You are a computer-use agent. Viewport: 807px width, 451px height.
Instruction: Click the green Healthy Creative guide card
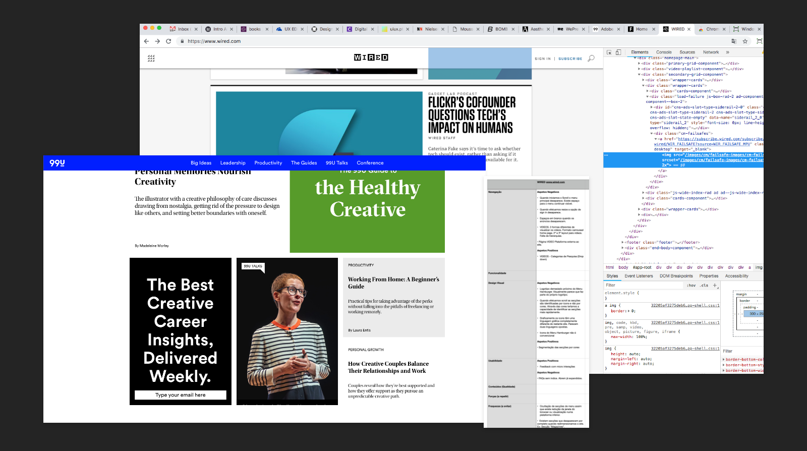[x=367, y=211]
